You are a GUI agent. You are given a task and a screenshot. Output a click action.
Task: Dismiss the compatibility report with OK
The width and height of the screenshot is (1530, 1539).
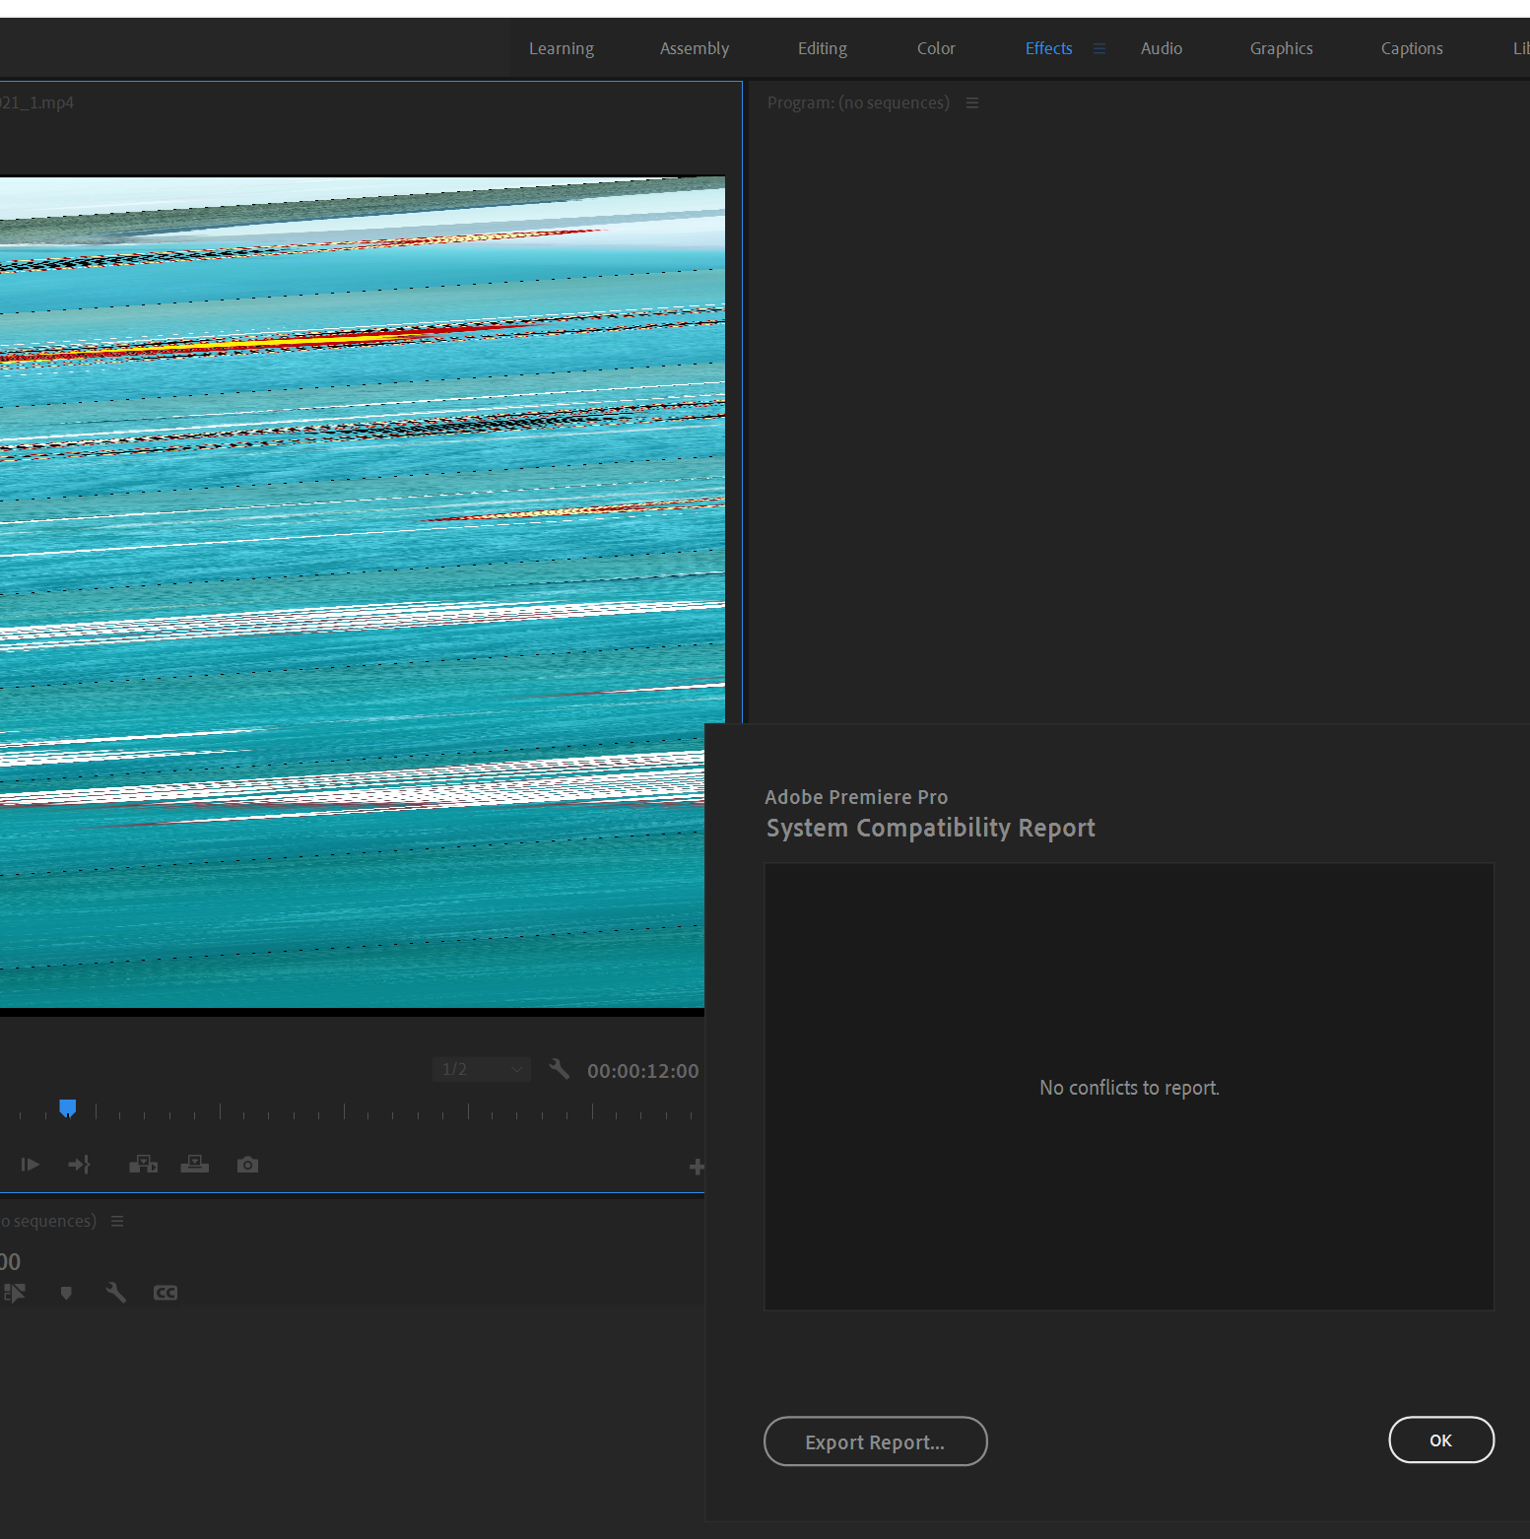1440,1439
